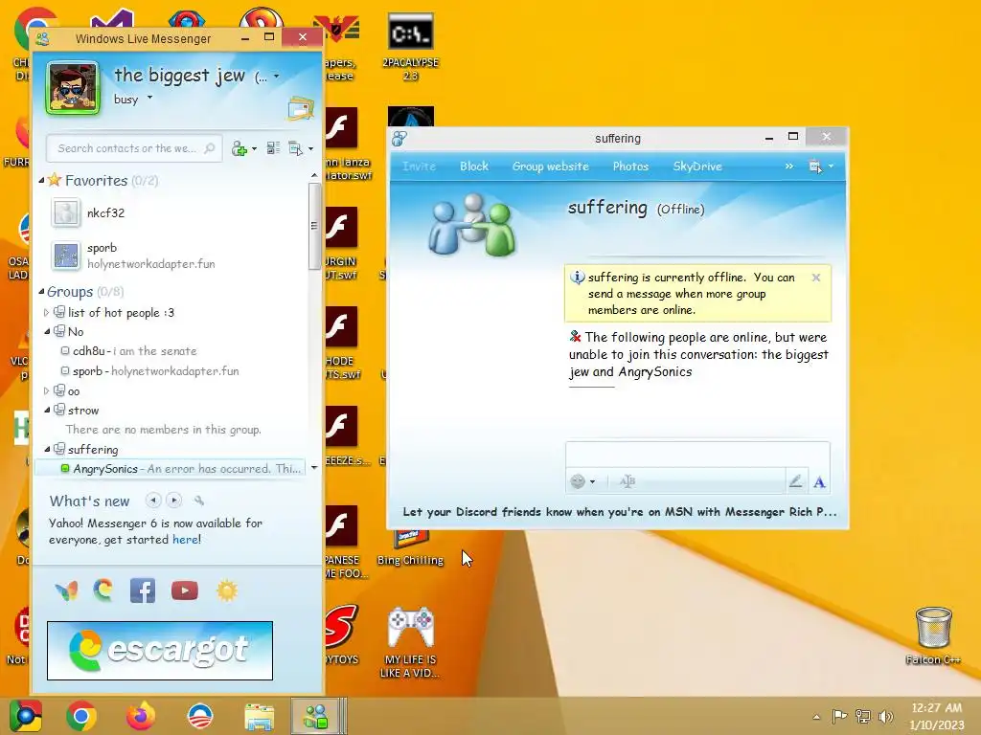Click the add contact icon
Screen dimensions: 981x735
coord(239,148)
